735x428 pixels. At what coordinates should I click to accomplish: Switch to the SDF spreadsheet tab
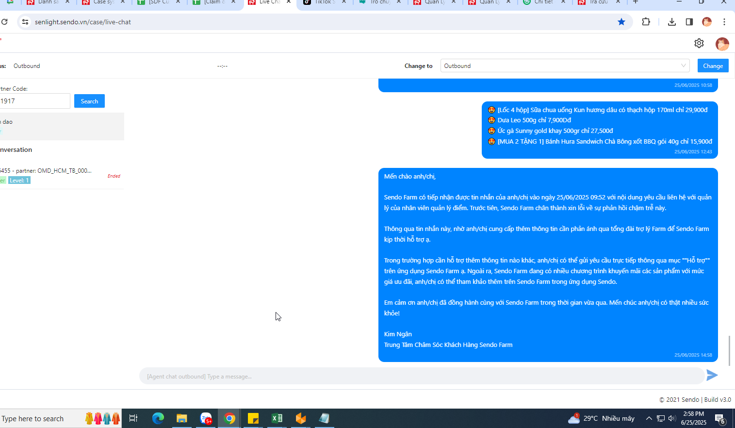159,2
